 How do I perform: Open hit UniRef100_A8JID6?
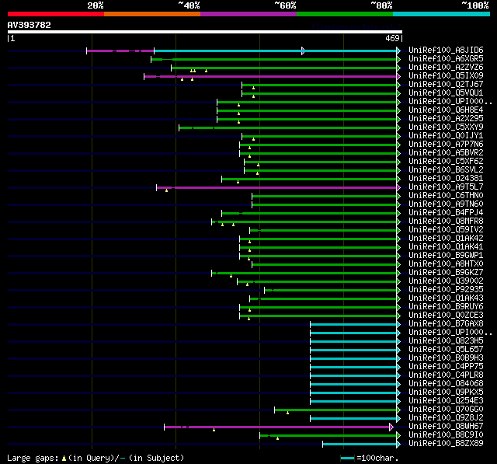pyautogui.click(x=446, y=50)
